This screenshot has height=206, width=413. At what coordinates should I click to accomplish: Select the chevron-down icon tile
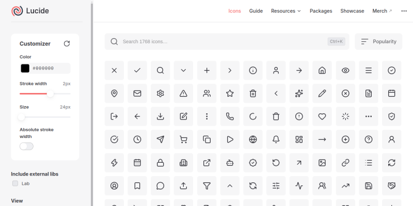tap(183, 70)
